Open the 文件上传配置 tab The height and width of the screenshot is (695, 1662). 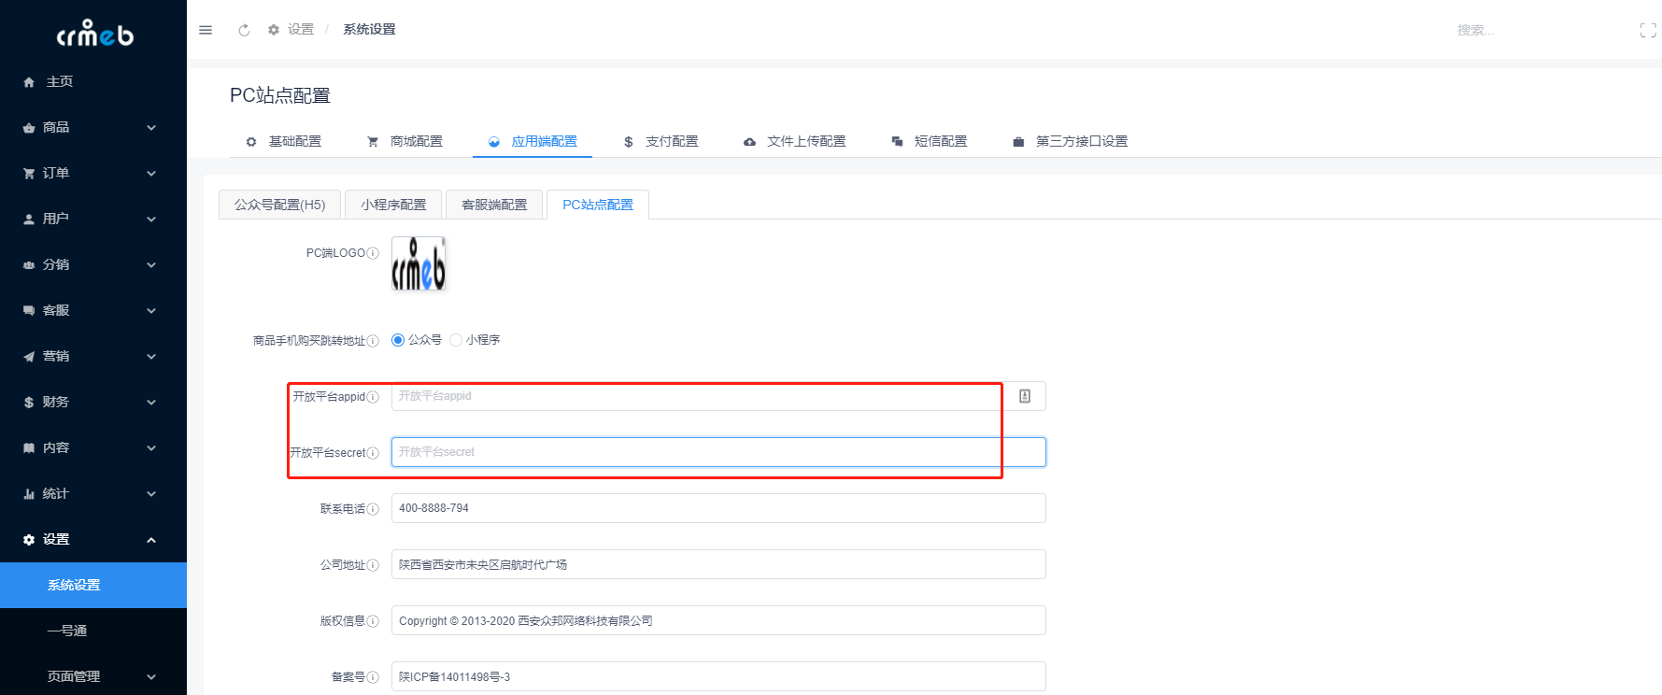pyautogui.click(x=795, y=141)
